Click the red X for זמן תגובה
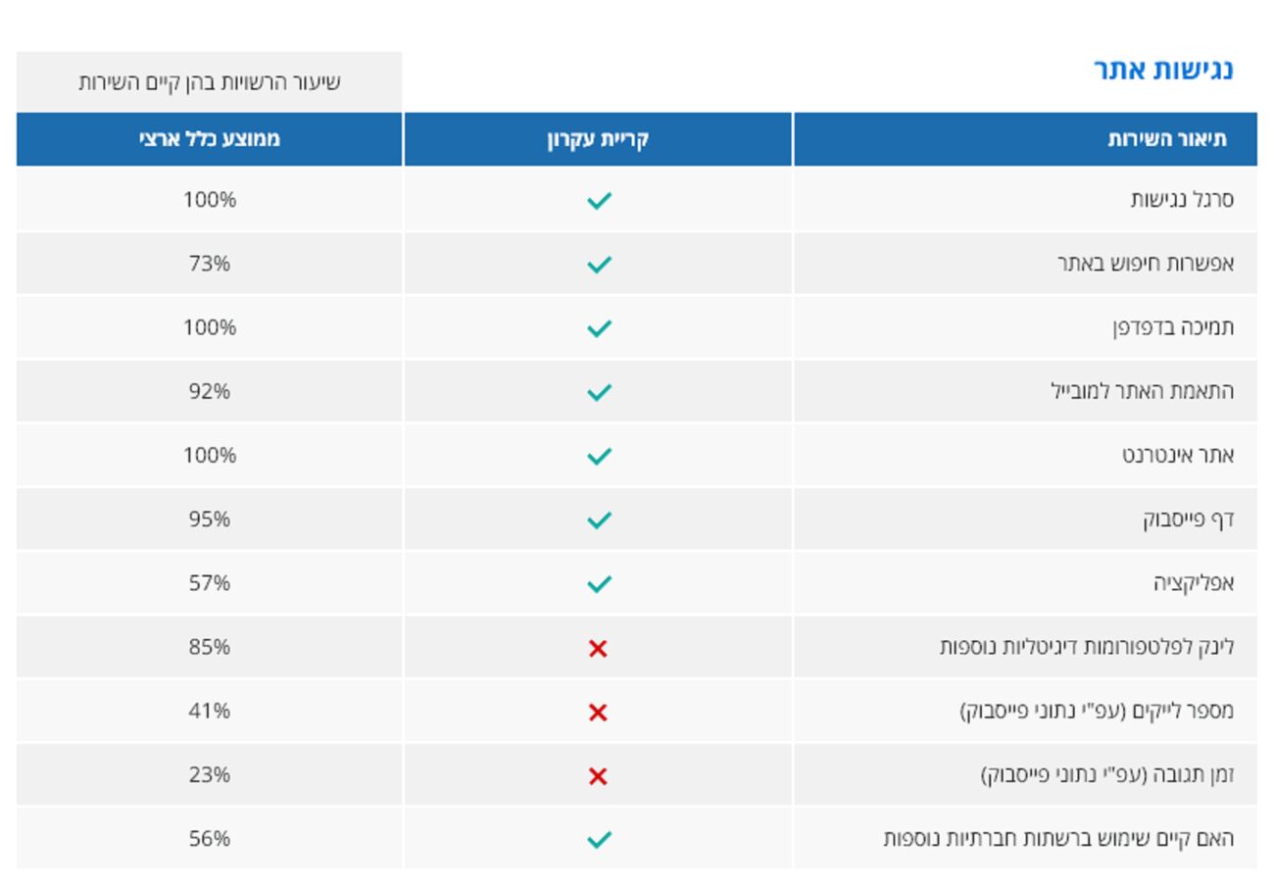Screen dimensions: 1274x887 click(x=598, y=776)
